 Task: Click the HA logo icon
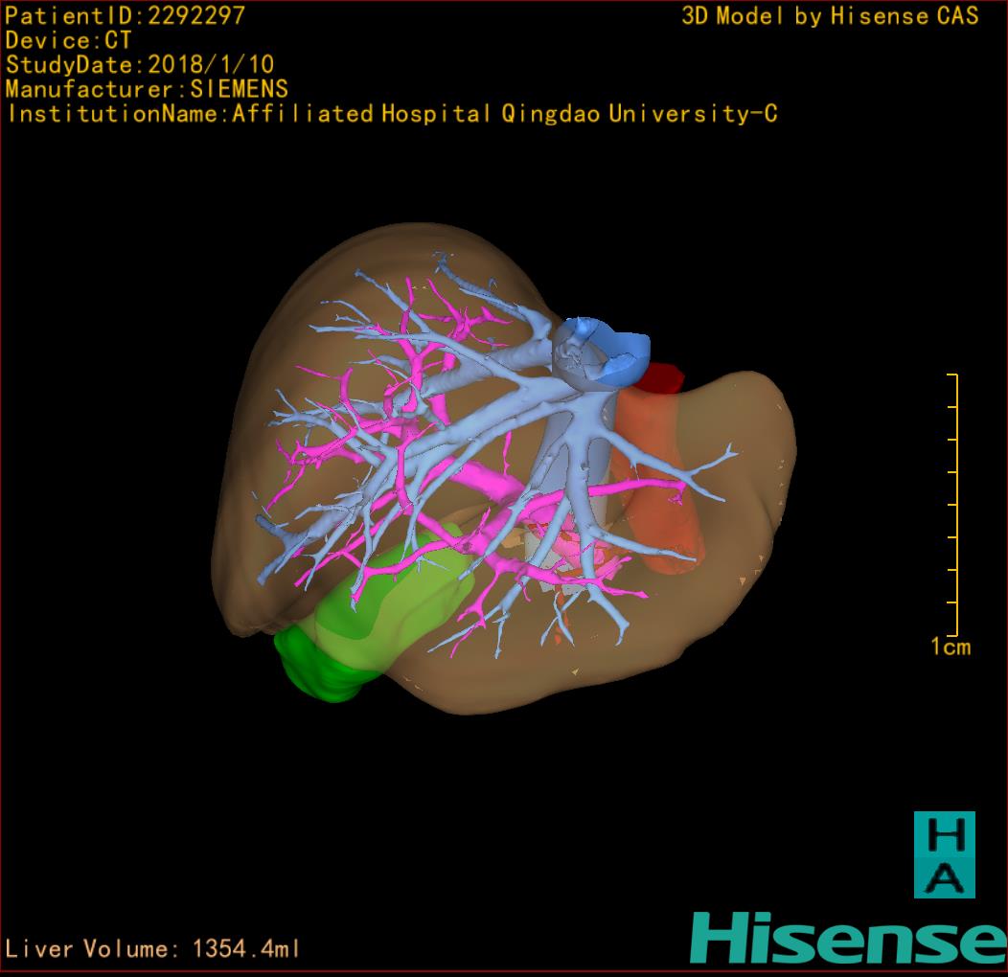944,854
